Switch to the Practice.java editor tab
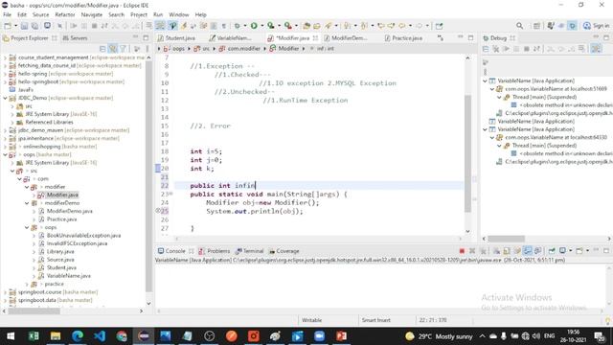The height and width of the screenshot is (345, 613). 403,38
